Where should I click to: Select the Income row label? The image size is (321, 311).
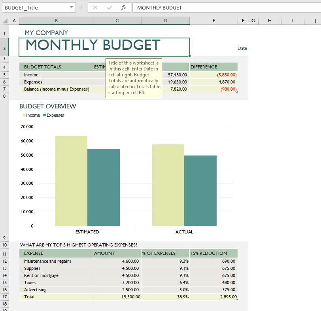[56, 75]
